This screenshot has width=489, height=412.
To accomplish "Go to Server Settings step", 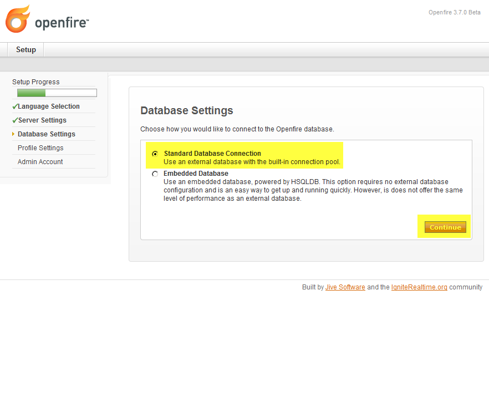I will click(42, 120).
